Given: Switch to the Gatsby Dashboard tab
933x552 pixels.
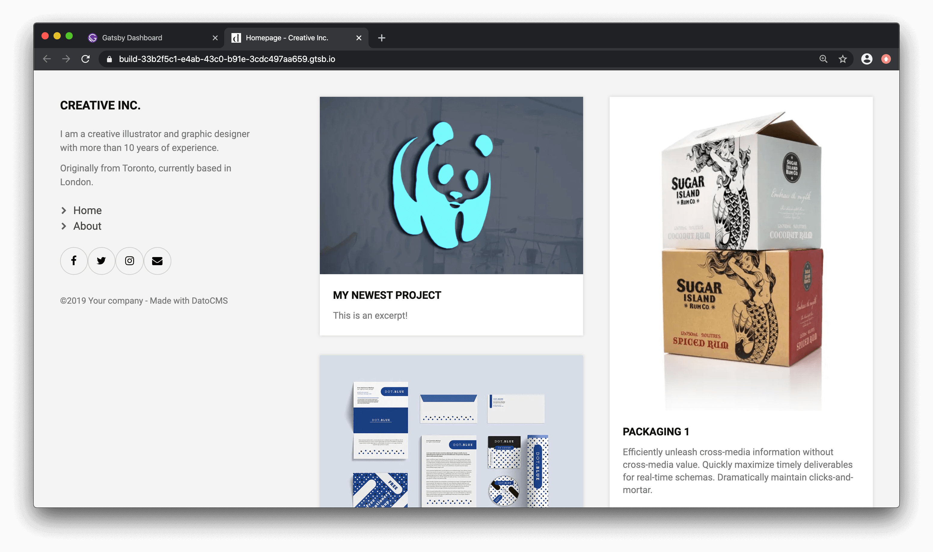Looking at the screenshot, I should 132,38.
